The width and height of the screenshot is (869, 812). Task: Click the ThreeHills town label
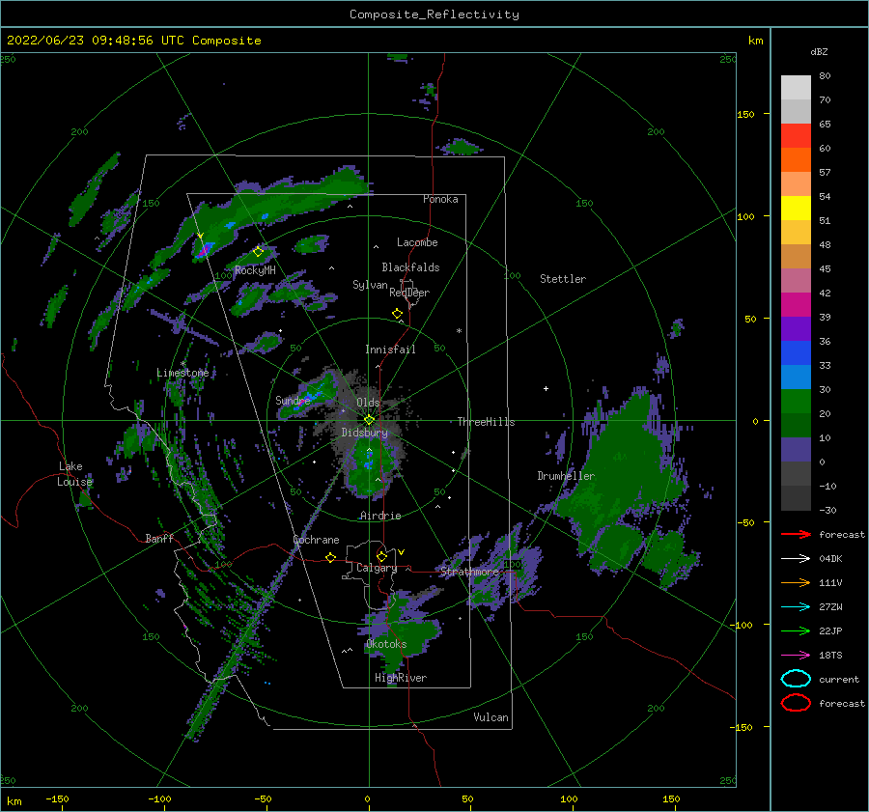(x=486, y=422)
